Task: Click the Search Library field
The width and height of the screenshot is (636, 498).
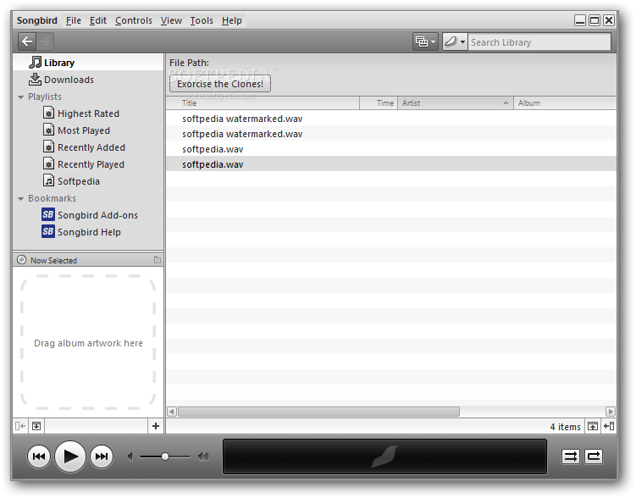Action: coord(539,42)
